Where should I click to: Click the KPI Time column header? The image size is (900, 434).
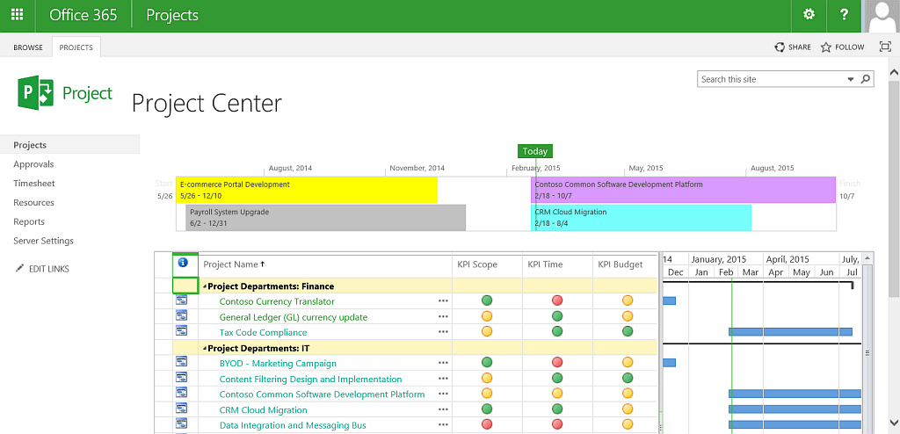coord(545,264)
